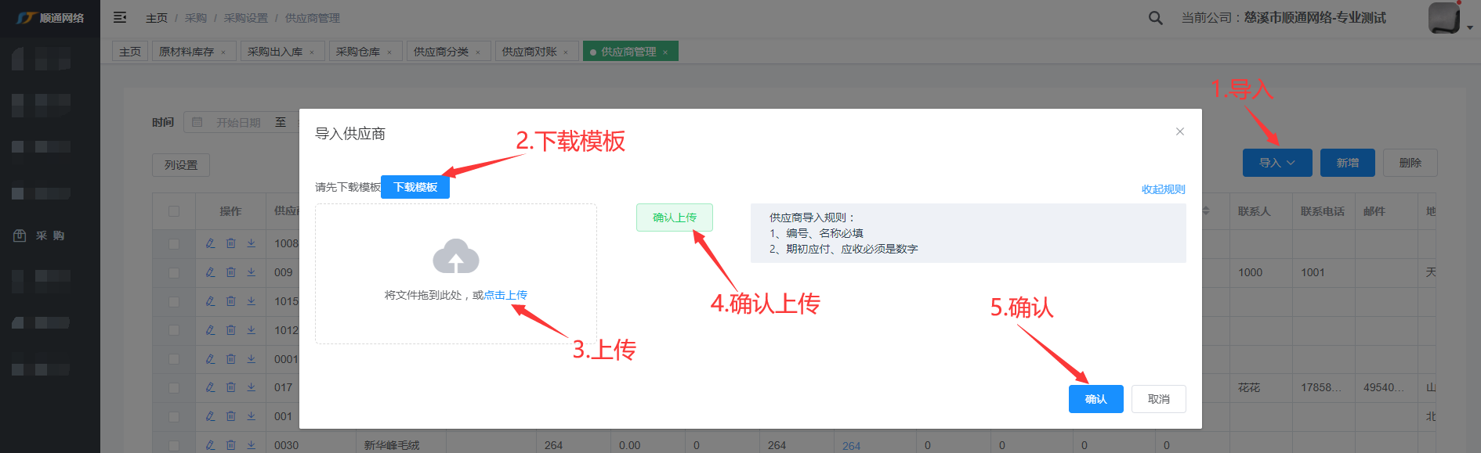Toggle the select-all checkbox in table header
1481x453 pixels.
pos(174,211)
